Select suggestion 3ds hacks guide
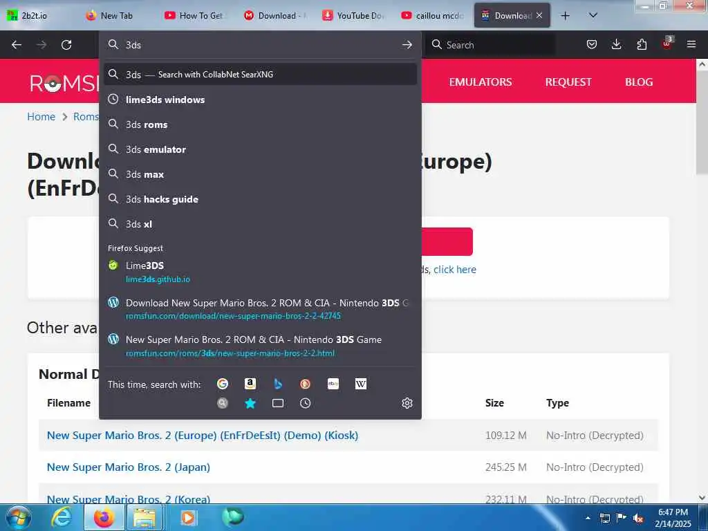 260,198
